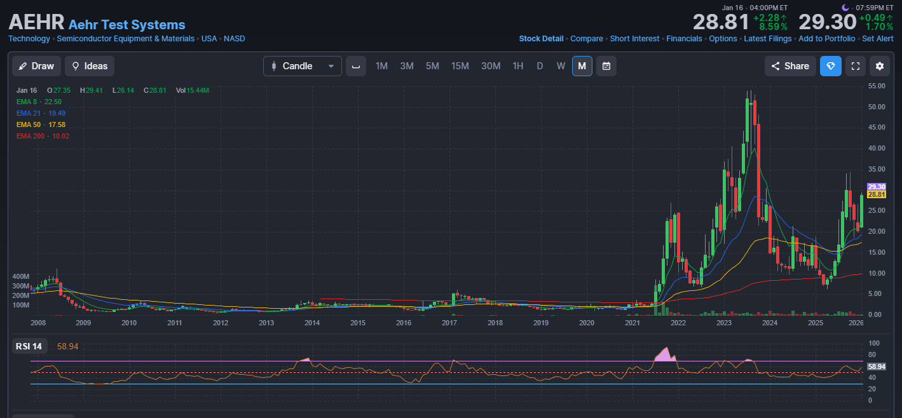
Task: Open the Financials link
Action: pos(685,39)
